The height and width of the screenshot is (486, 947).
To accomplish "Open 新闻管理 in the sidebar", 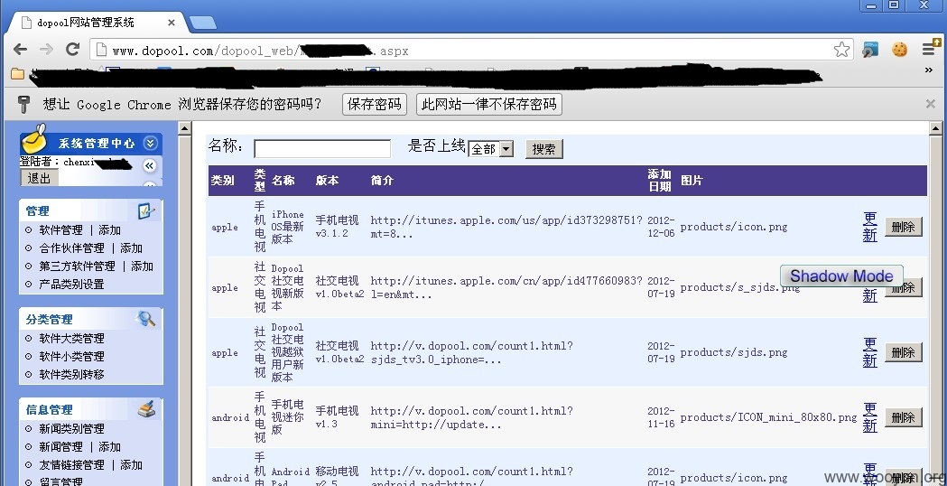I will coord(61,447).
